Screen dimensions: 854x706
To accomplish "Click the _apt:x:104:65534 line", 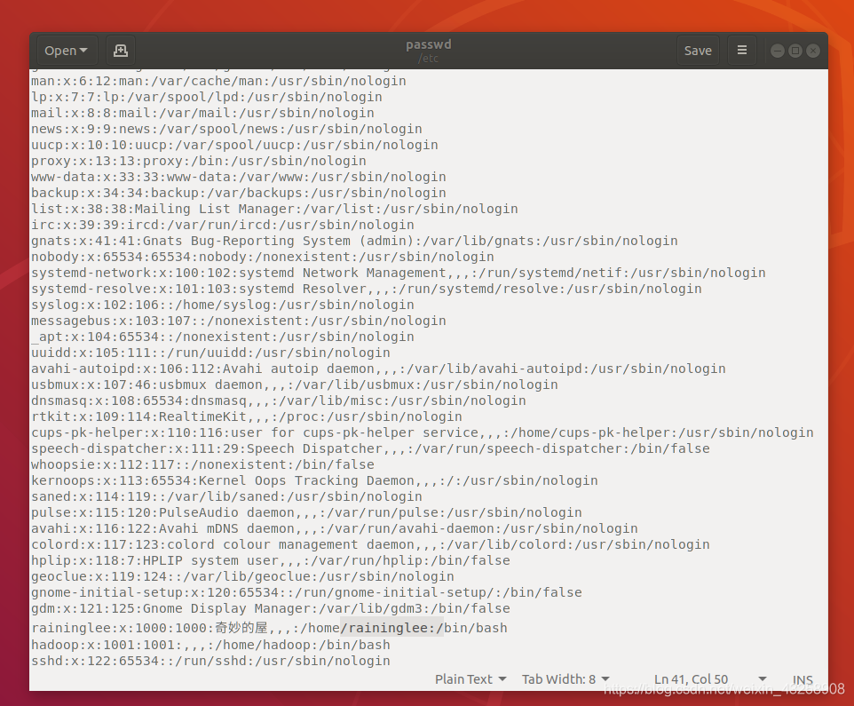I will (x=223, y=337).
